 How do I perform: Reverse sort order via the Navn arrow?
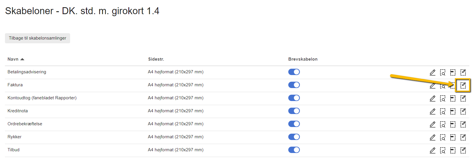click(x=23, y=59)
